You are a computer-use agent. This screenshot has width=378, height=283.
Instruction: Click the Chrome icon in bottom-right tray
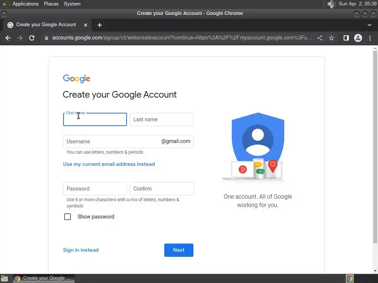point(350,279)
